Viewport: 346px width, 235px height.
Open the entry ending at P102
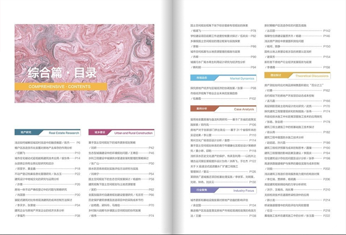tap(252, 98)
